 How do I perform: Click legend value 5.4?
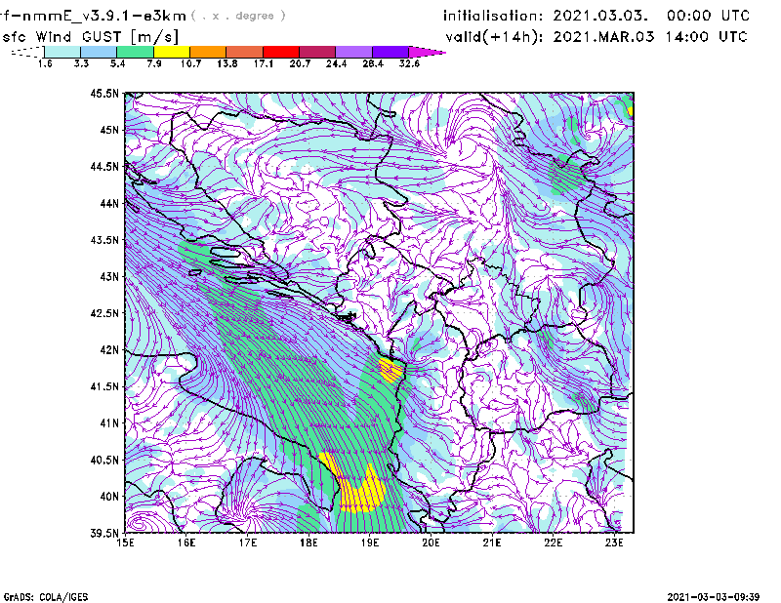(117, 63)
